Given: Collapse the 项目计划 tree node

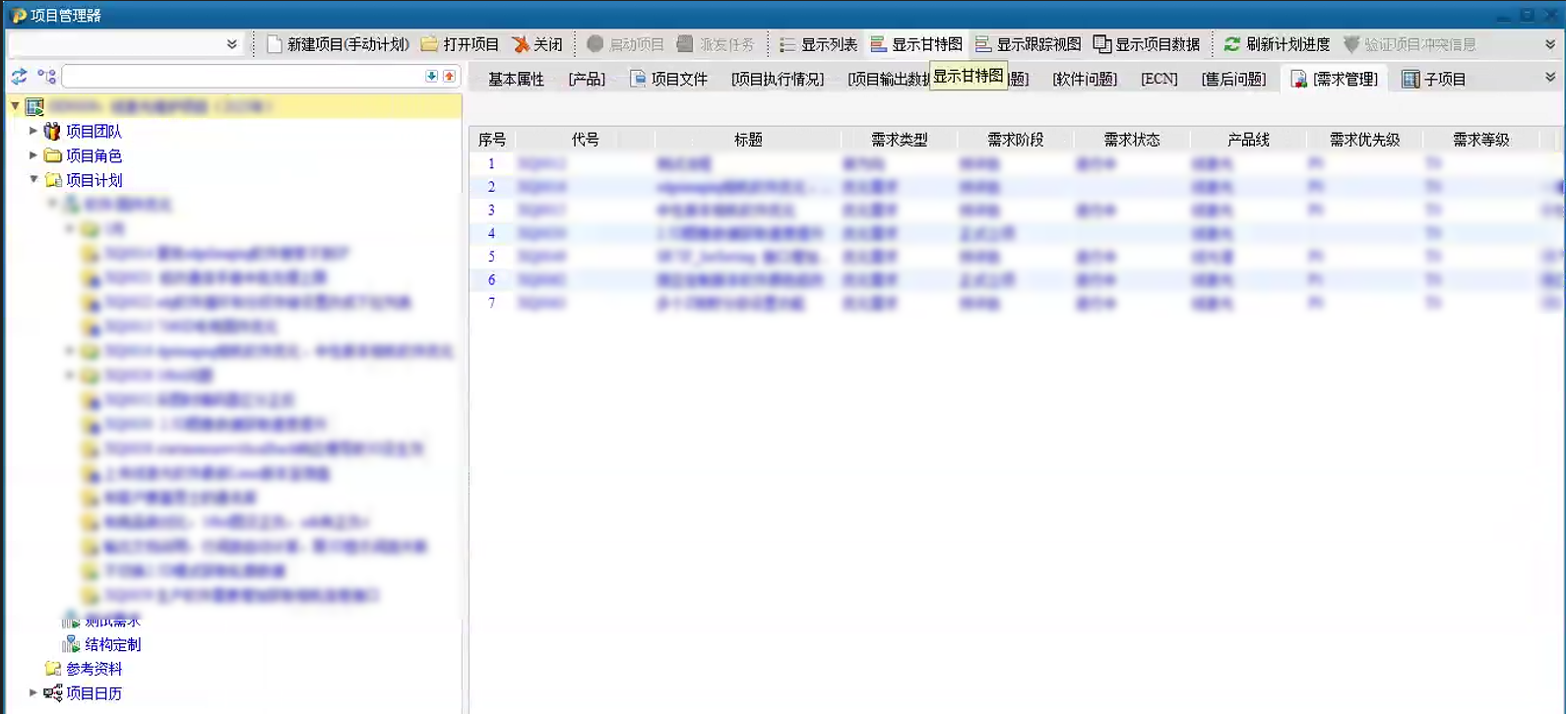Looking at the screenshot, I should click(x=33, y=180).
